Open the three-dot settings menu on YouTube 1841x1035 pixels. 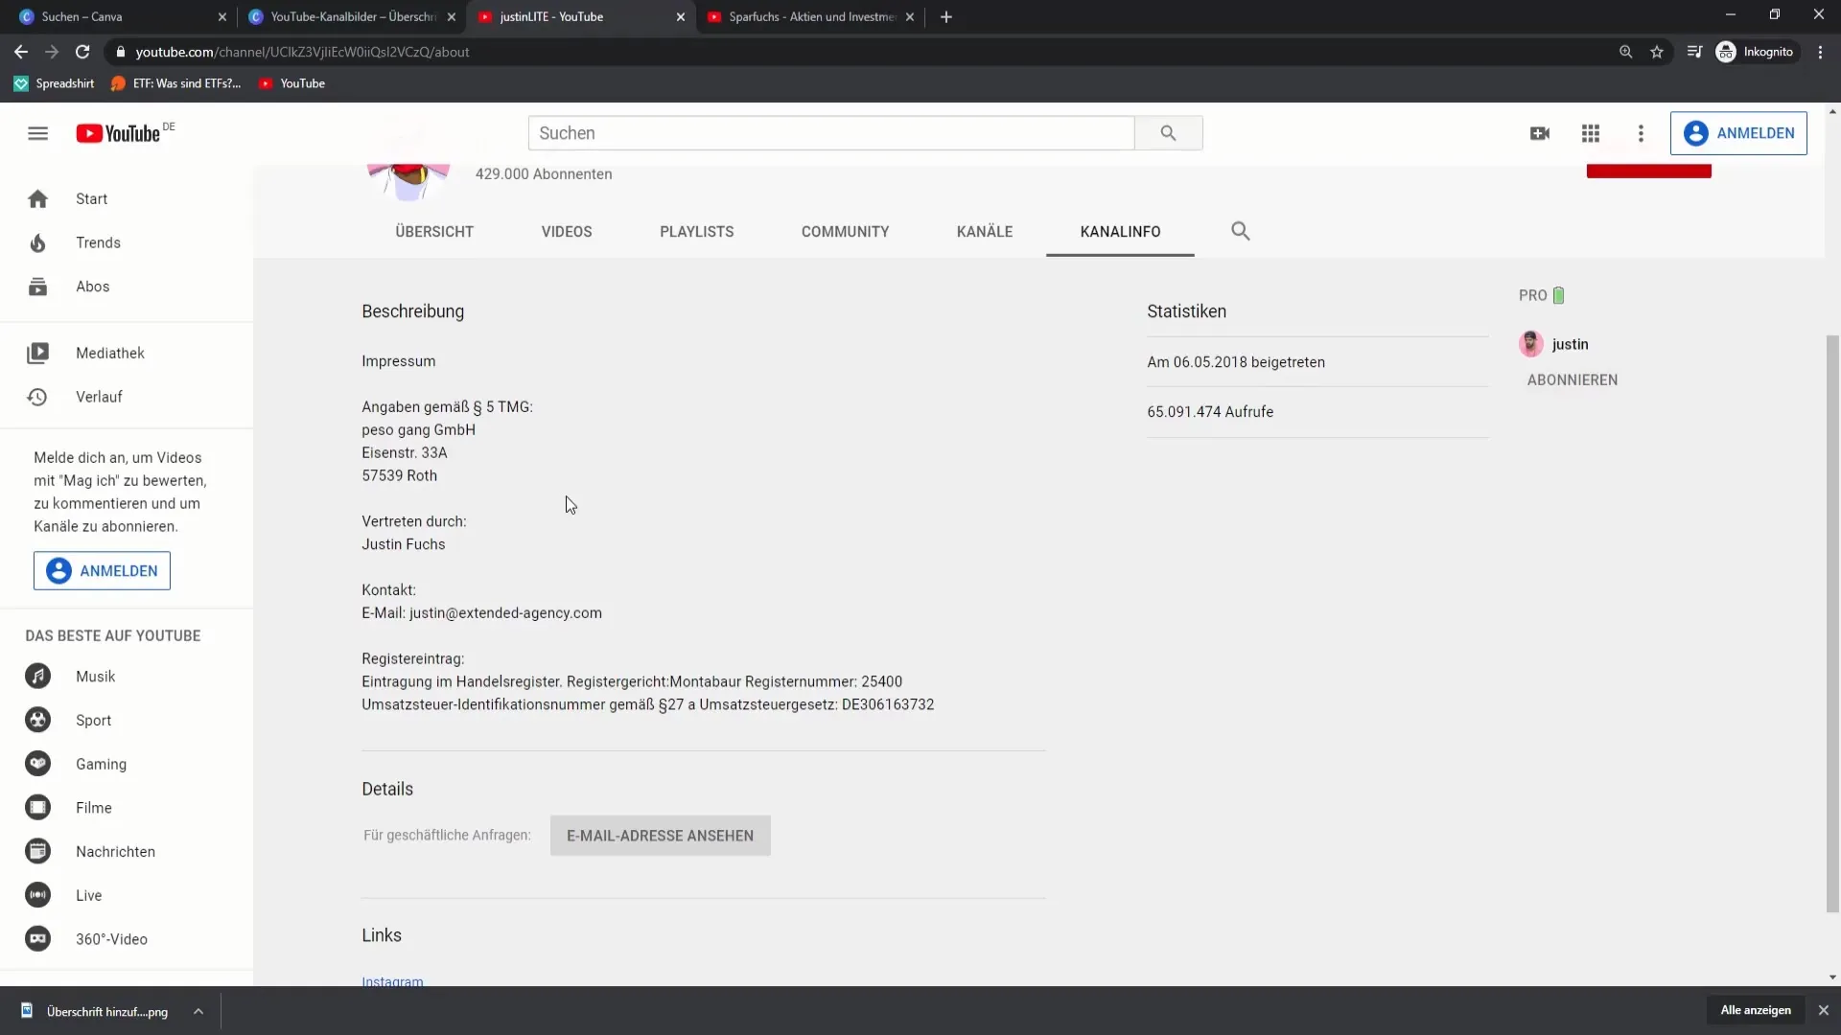(x=1641, y=133)
